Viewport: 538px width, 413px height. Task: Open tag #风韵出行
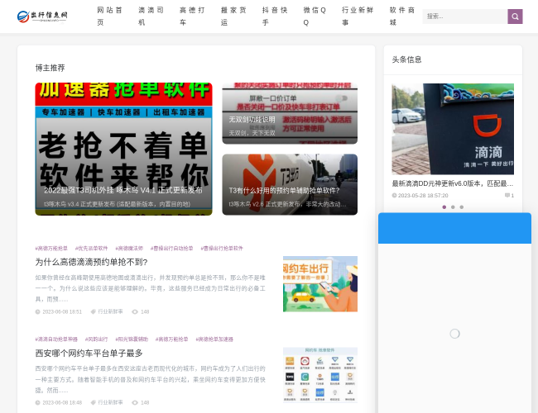tap(96, 339)
